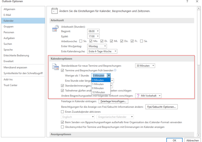Open the Mit Vorbehalt response dropdown
Image resolution: width=202 pixels, height=142 pixels.
click(x=148, y=96)
